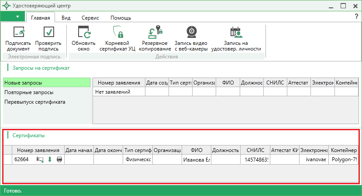Download certificate 62664 with green arrow
The image size is (362, 196).
coord(49,159)
